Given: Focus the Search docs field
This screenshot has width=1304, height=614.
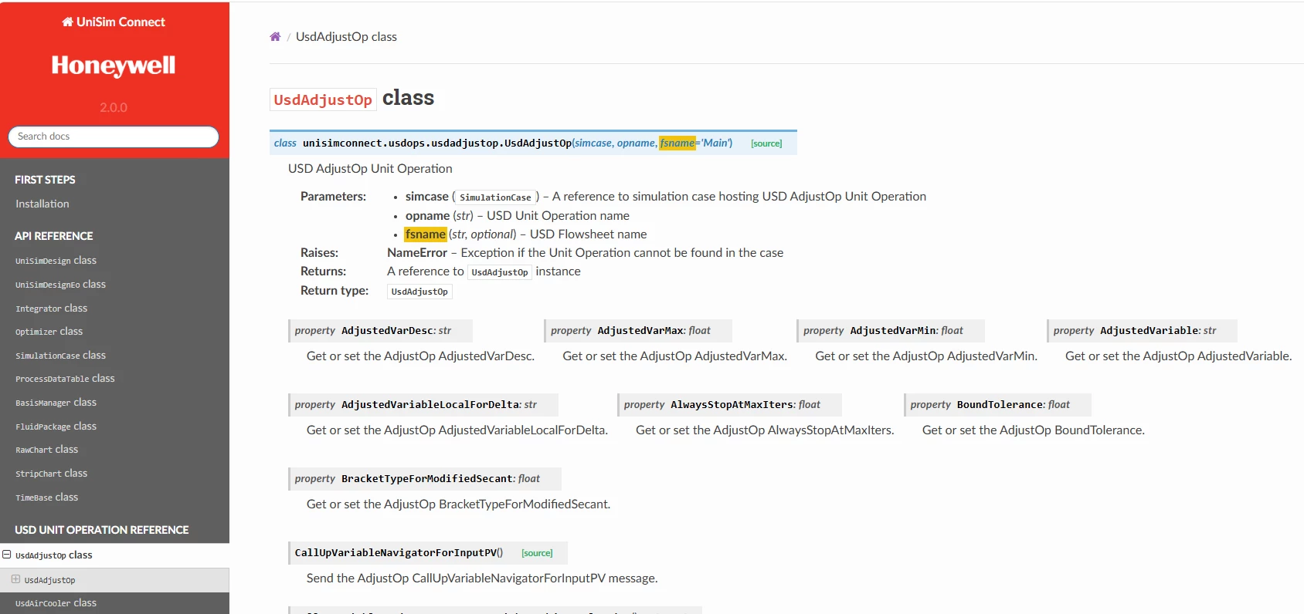Looking at the screenshot, I should pos(114,137).
